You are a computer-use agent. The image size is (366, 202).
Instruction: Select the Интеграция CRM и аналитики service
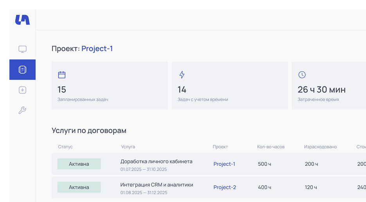click(157, 185)
